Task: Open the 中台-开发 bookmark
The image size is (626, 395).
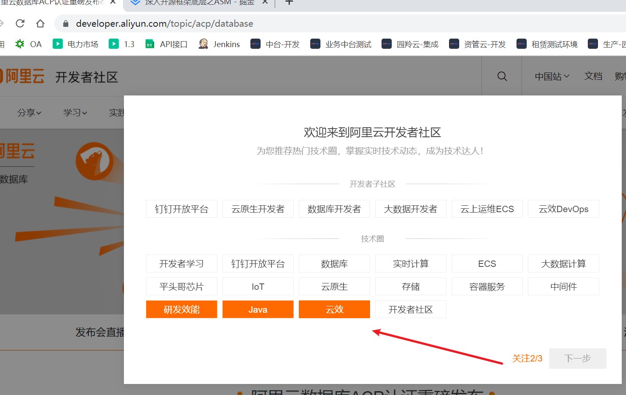Action: (x=275, y=44)
